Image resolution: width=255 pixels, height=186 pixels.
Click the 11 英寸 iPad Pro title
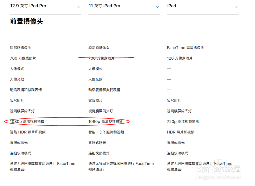[104, 6]
